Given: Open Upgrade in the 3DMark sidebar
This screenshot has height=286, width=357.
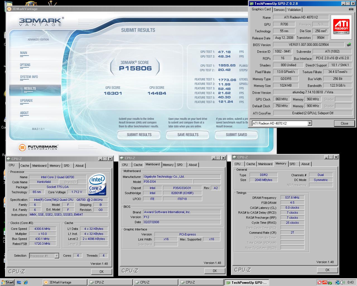Looking at the screenshot, I should pos(26,101).
